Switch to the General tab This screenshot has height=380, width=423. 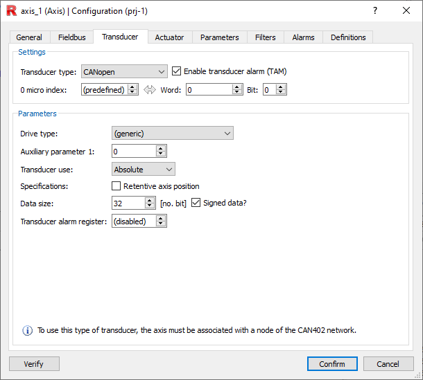(x=29, y=37)
